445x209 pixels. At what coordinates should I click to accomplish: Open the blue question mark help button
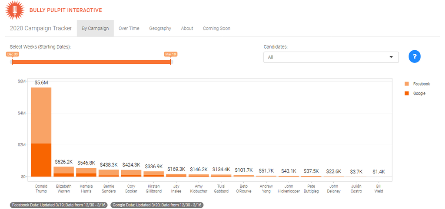coord(415,56)
